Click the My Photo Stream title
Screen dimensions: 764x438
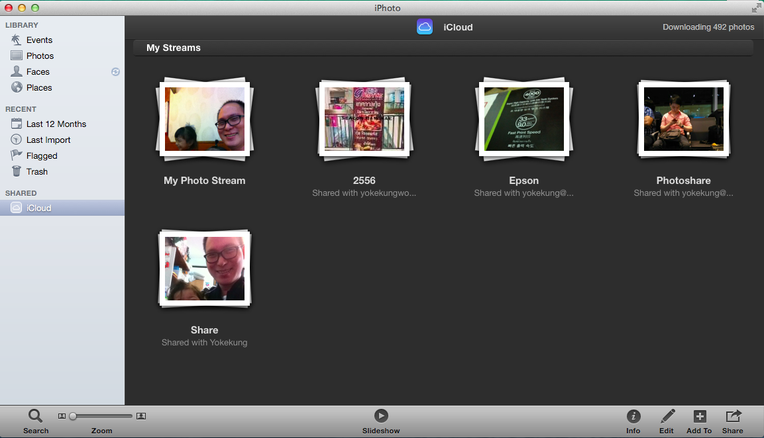(x=205, y=181)
